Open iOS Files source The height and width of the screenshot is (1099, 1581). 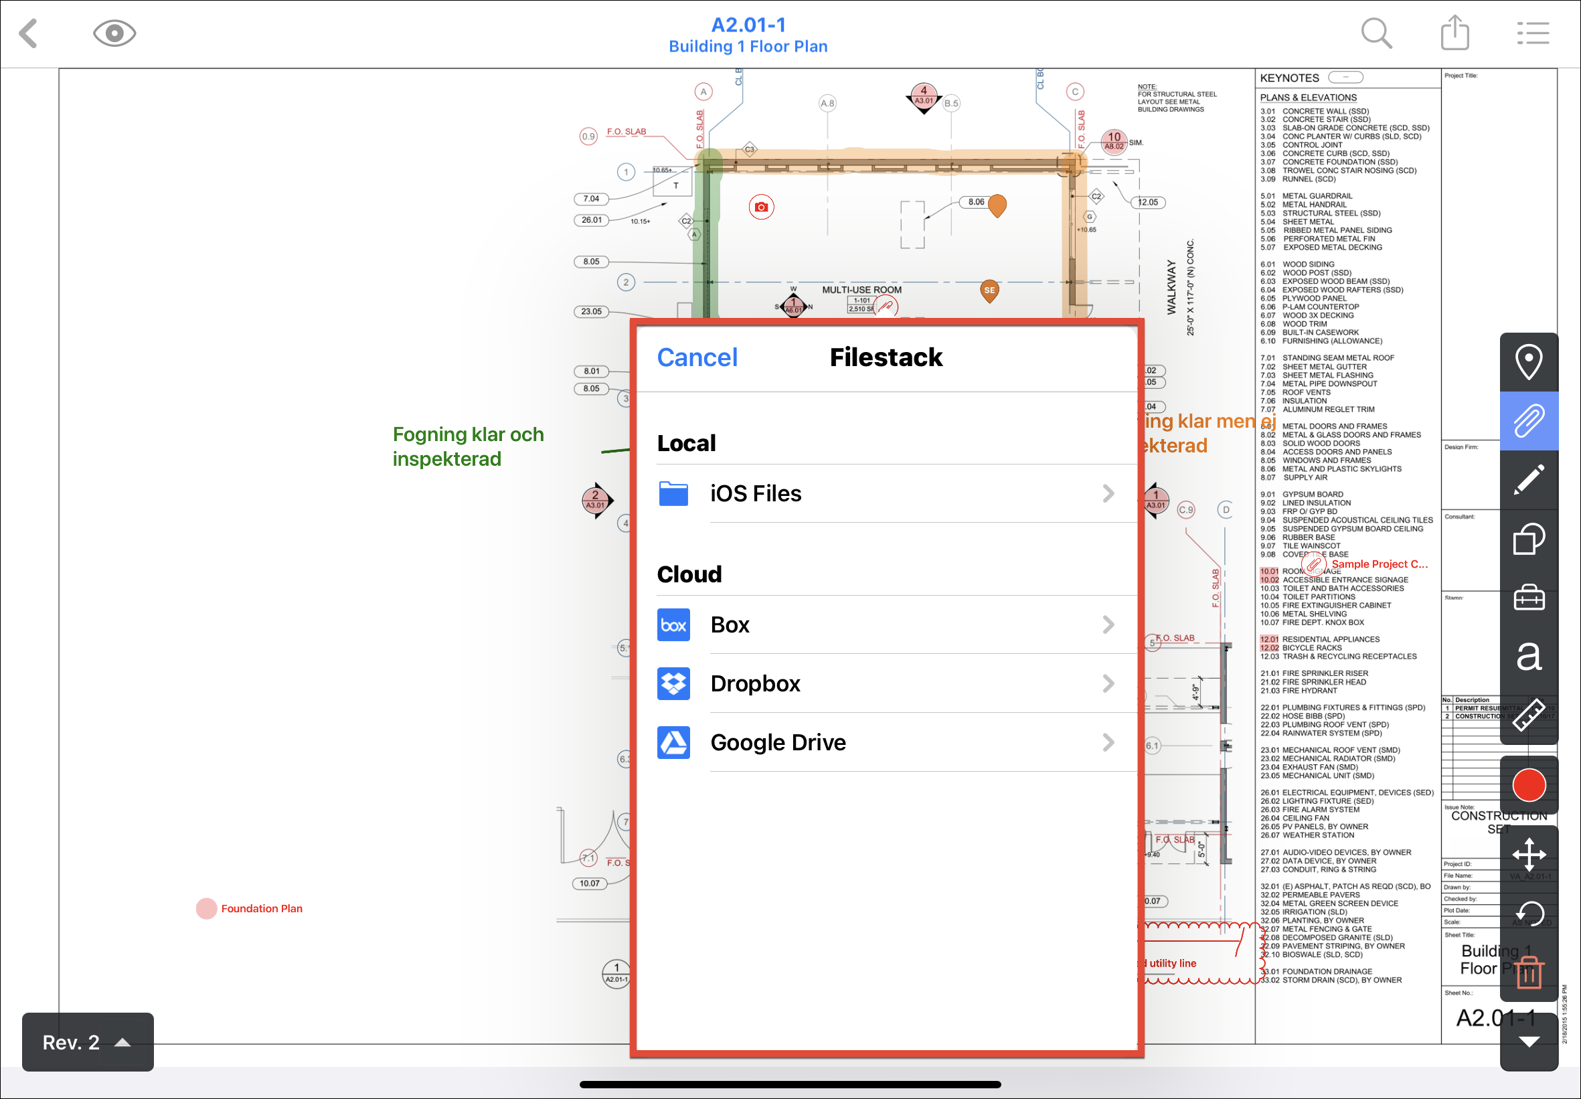[887, 494]
